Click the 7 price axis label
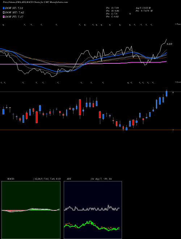This screenshot has width=181, height=239. tap(173, 130)
